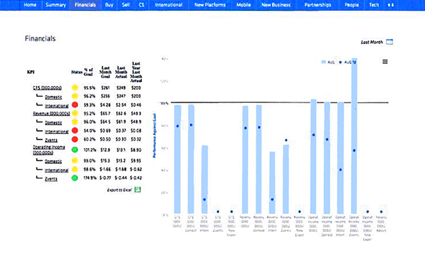Click the green Excel export icon

[x=138, y=189]
